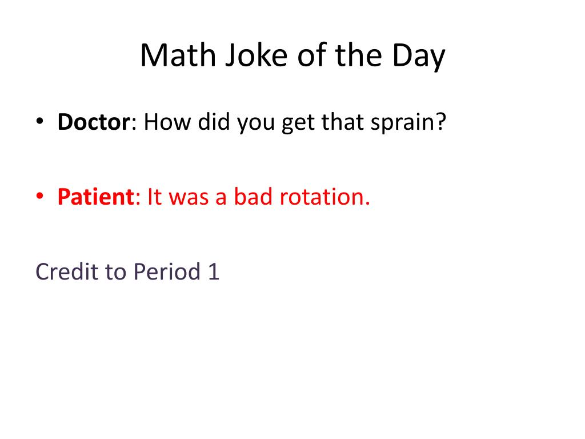Select the word "Day" in the title
The width and height of the screenshot is (585, 439).
(419, 56)
